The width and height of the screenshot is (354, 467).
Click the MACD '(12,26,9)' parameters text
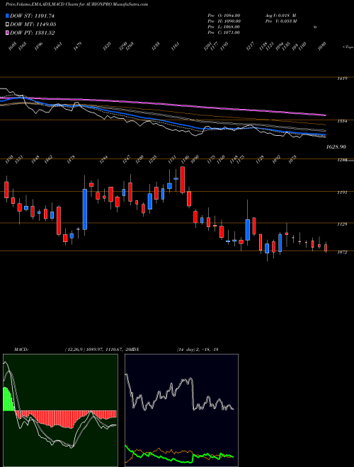click(x=74, y=349)
